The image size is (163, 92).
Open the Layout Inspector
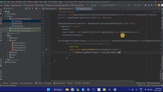click(x=154, y=83)
